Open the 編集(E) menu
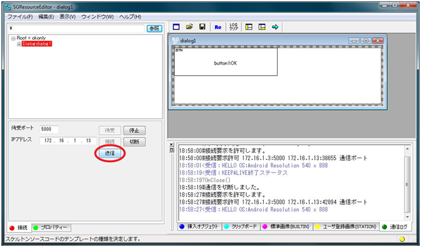 pyautogui.click(x=46, y=17)
